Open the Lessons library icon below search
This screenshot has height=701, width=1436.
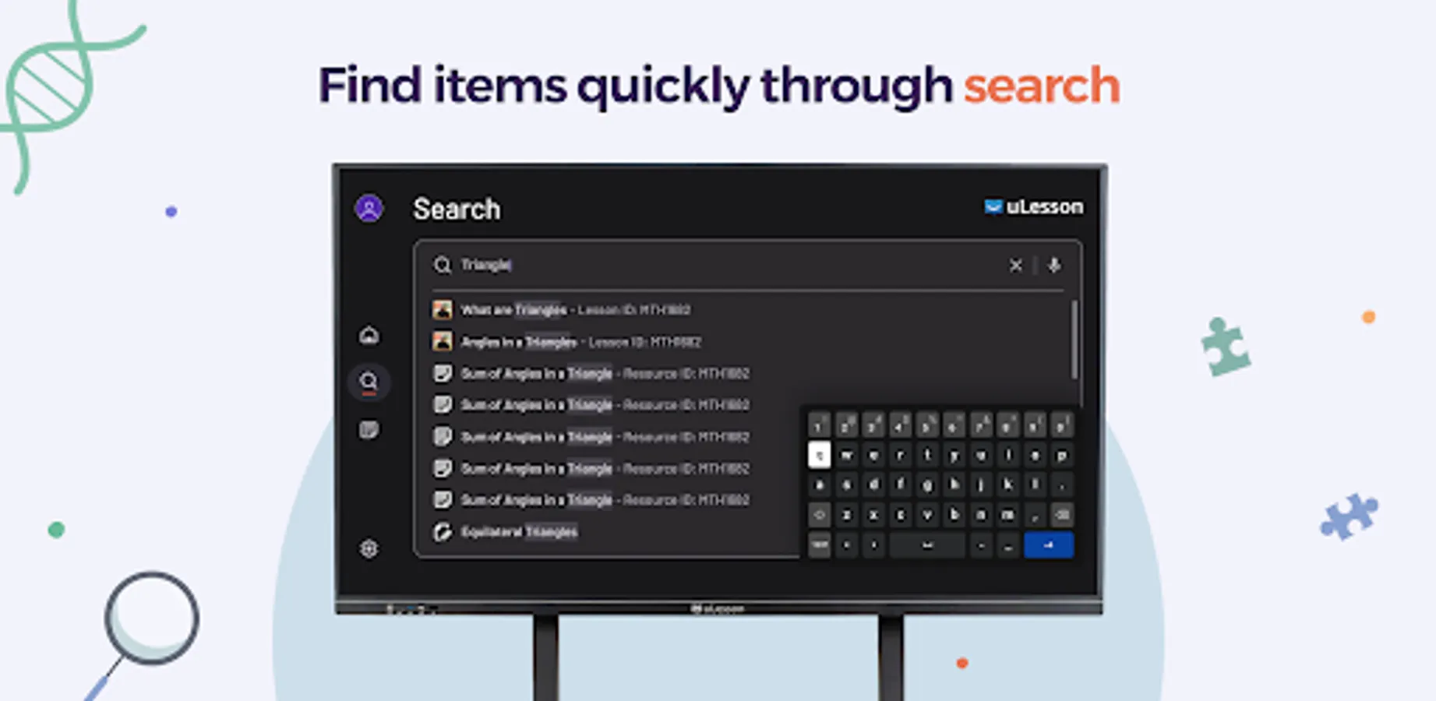tap(369, 429)
